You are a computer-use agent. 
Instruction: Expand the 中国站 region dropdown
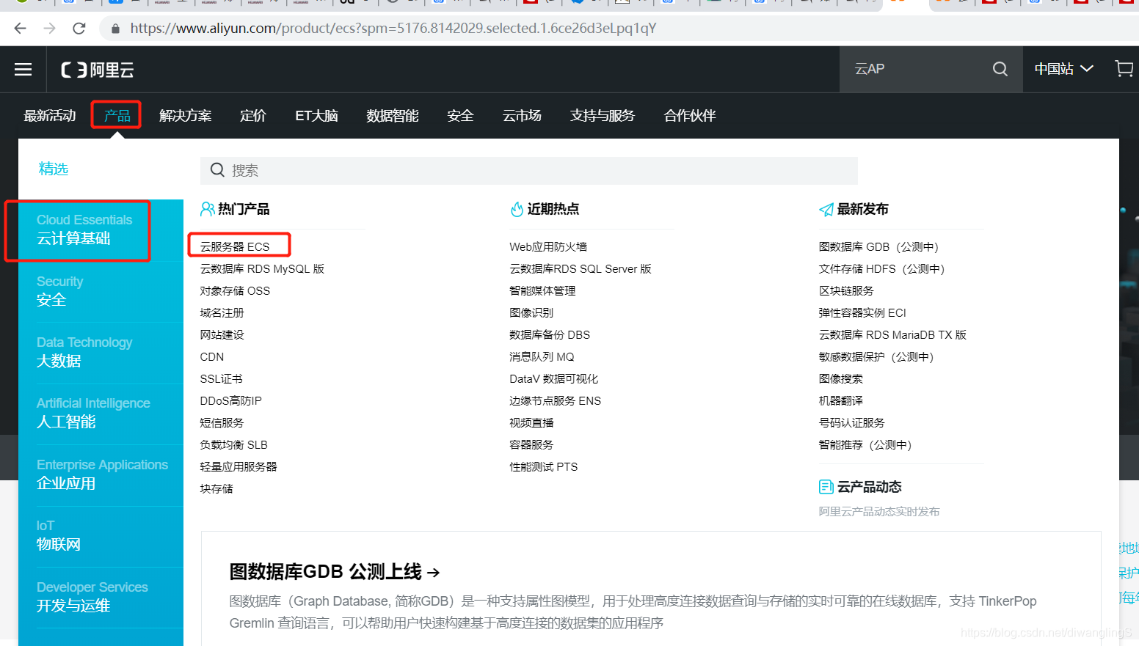1063,69
